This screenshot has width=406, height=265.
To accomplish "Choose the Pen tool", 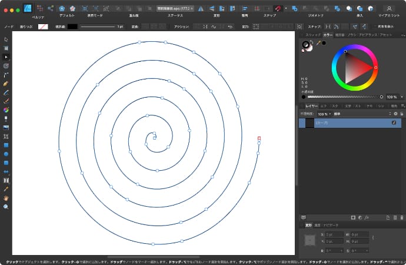I will coord(6,75).
